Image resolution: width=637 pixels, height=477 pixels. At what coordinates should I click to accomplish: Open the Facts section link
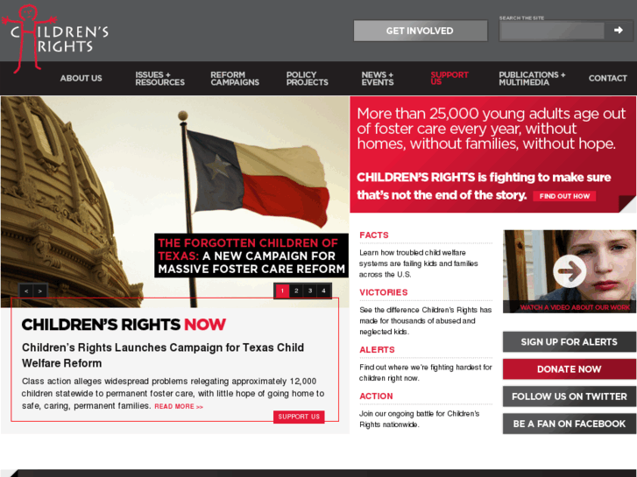[x=374, y=235]
